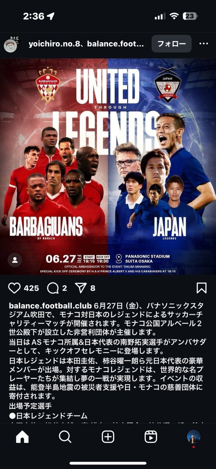Save the post with the bookmark icon
The height and width of the screenshot is (469, 216).
click(201, 288)
